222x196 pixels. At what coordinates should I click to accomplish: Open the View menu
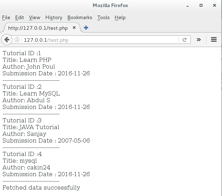click(34, 17)
